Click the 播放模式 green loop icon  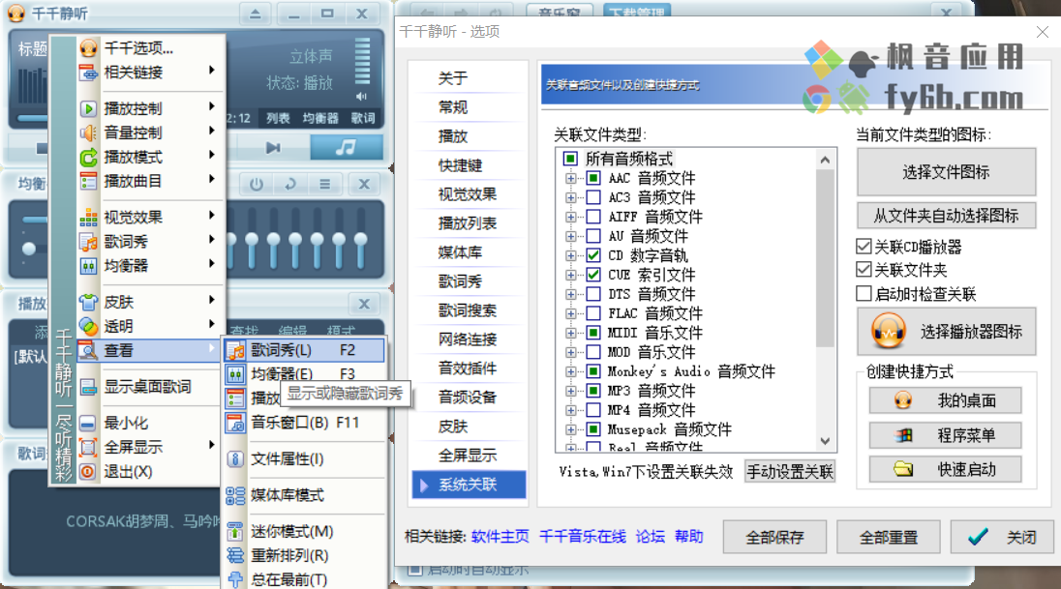pyautogui.click(x=89, y=157)
